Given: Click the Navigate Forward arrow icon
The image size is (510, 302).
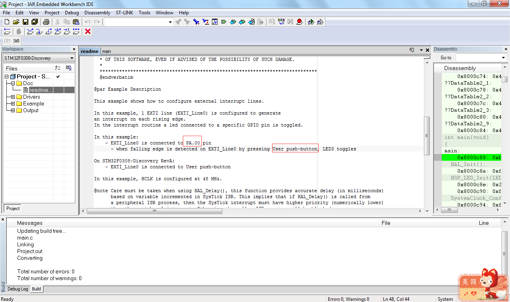Looking at the screenshot, I should coord(261,22).
